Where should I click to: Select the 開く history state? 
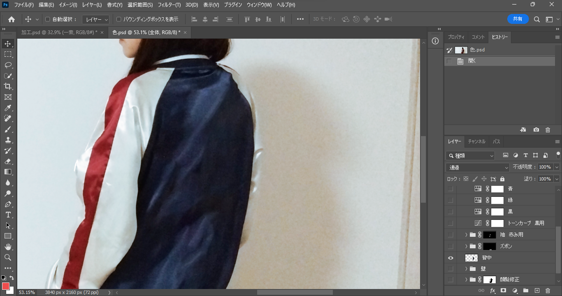coord(472,61)
